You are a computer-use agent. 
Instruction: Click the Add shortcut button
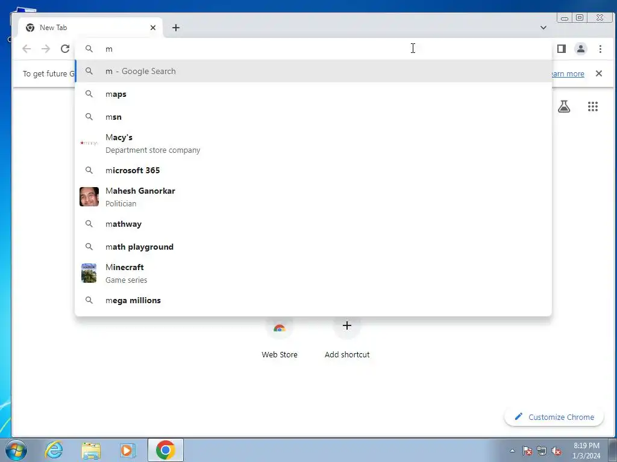(347, 338)
